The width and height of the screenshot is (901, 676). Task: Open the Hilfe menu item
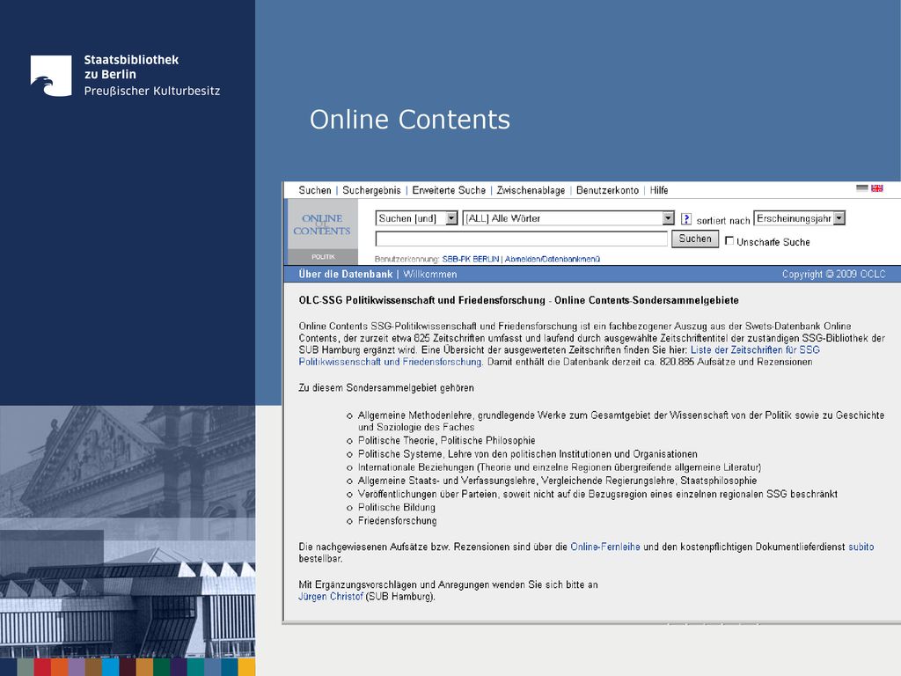coord(659,190)
